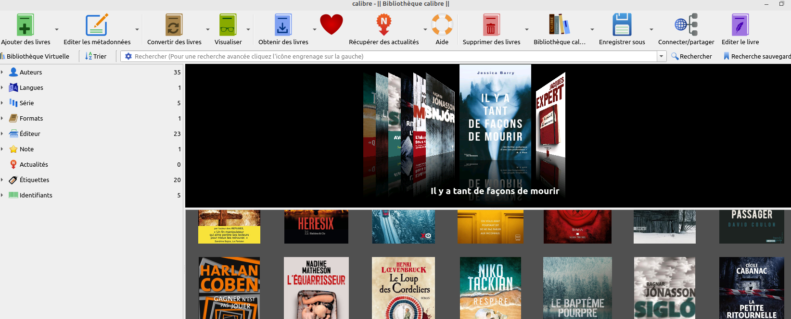This screenshot has width=791, height=319.
Task: Open Editer les métadonnées tool
Action: (x=97, y=25)
